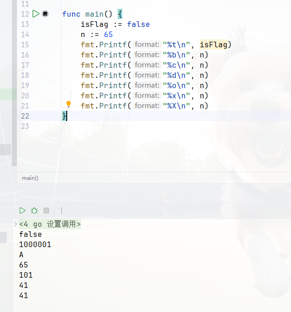Click the lowercase "%x\n" format string on line 20
Screen dimensions: 291x312
point(177,96)
